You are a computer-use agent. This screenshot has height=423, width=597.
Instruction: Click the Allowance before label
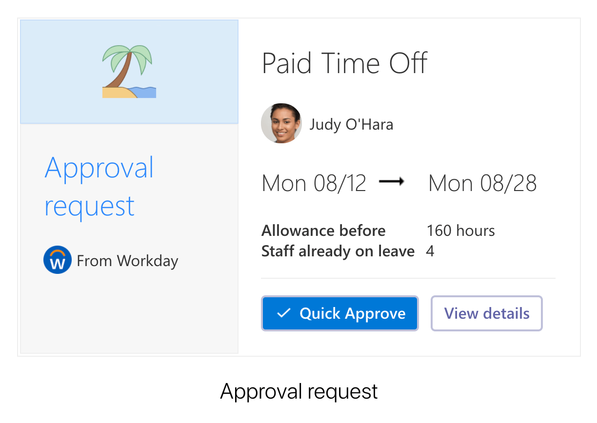tap(323, 231)
